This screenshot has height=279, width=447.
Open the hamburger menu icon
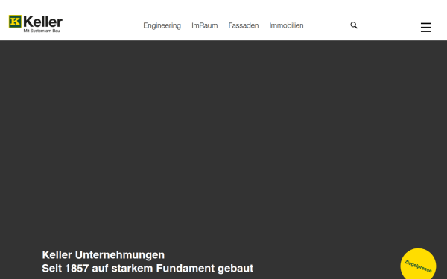point(426,28)
